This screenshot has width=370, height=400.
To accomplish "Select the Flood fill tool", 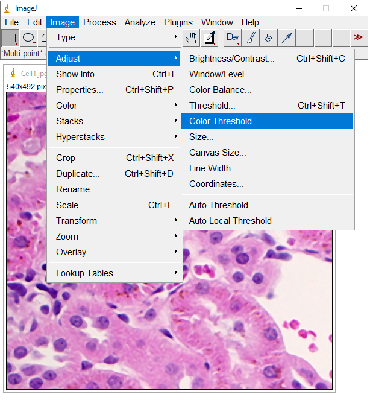I will coord(269,38).
